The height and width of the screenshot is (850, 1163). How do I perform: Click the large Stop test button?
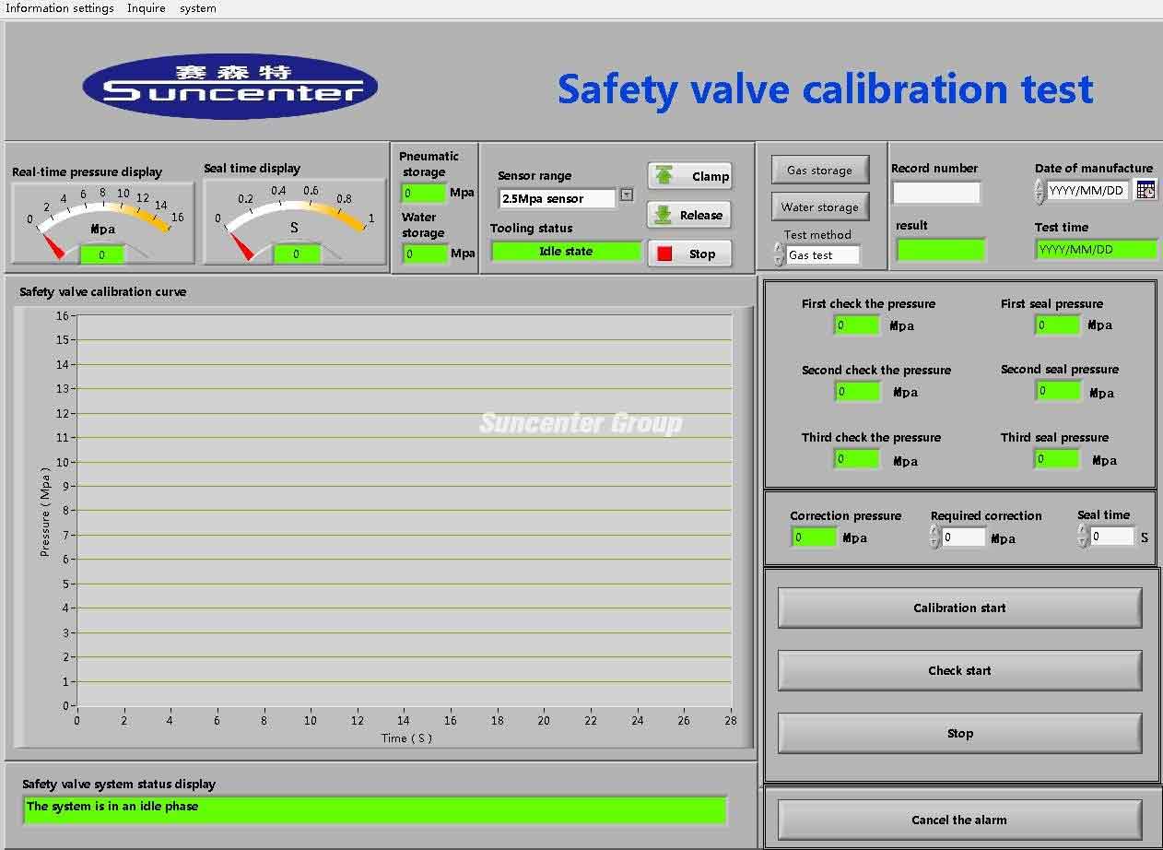pyautogui.click(x=959, y=733)
